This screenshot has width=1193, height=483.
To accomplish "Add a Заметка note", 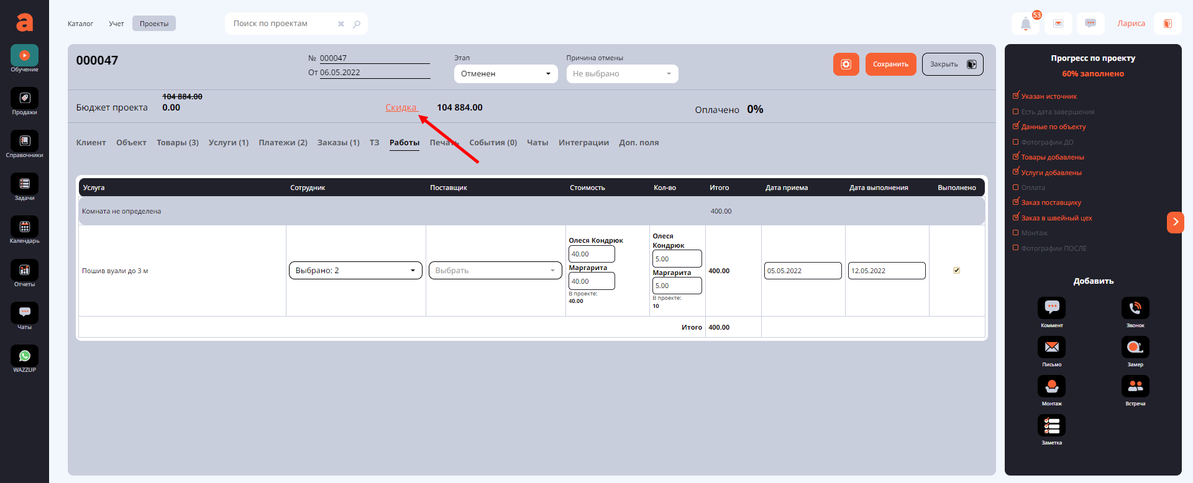I will [1051, 426].
